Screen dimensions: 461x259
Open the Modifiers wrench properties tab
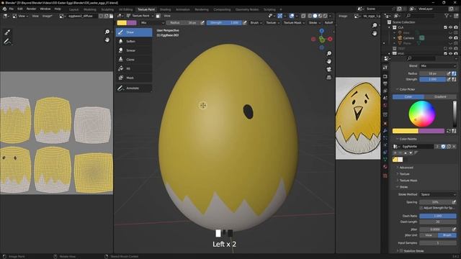385,130
